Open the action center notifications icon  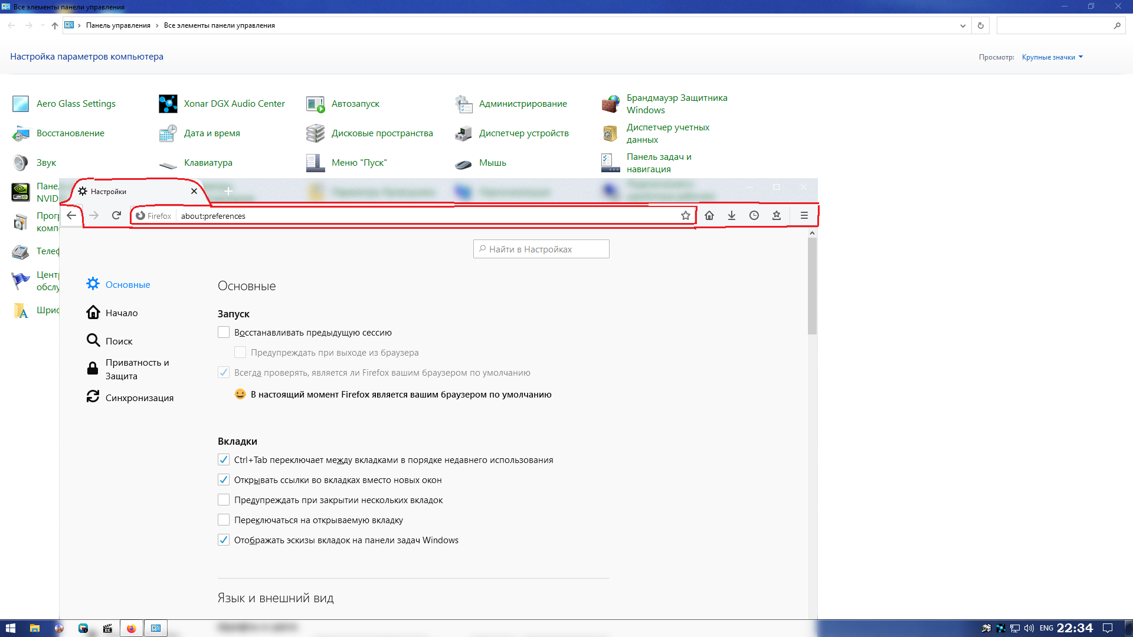(1108, 628)
